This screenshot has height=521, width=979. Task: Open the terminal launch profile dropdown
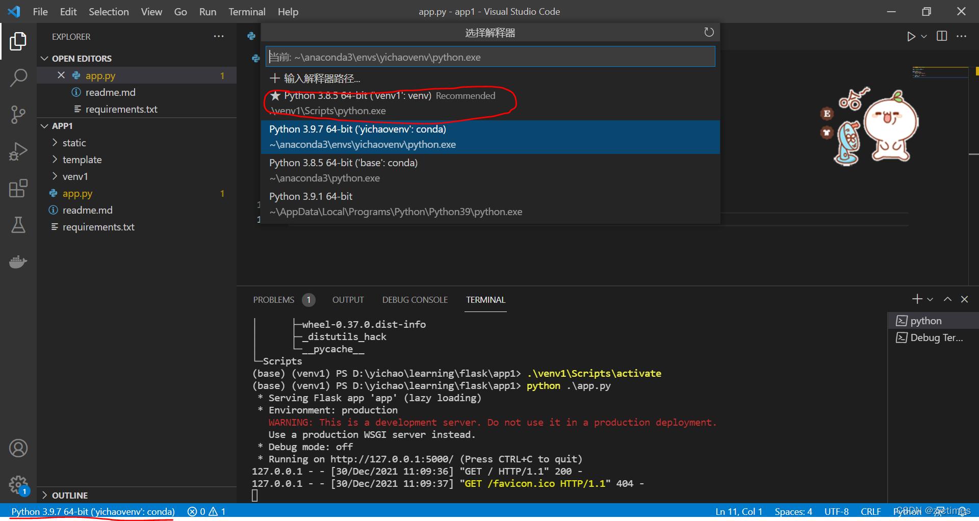click(930, 299)
